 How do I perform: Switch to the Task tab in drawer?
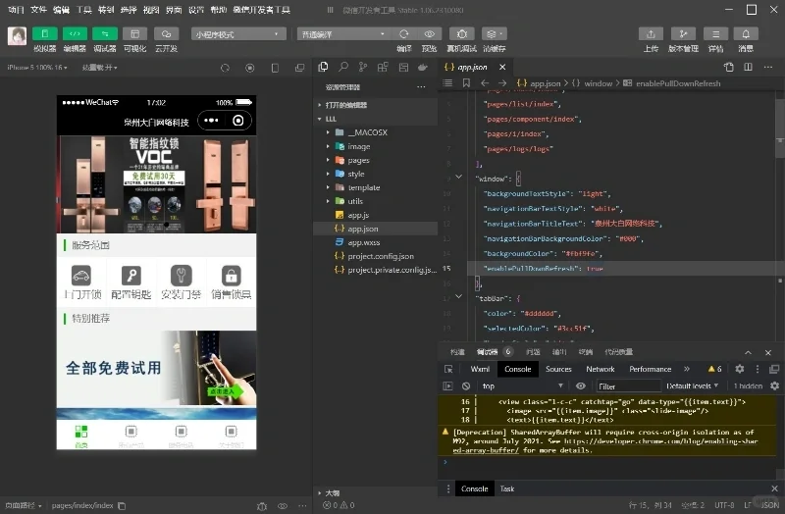click(x=507, y=488)
